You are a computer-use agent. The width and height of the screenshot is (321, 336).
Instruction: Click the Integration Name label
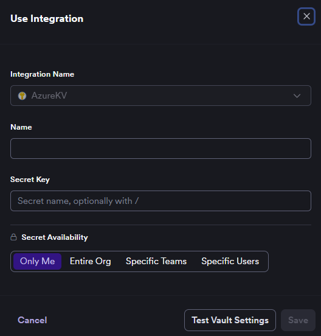[x=43, y=74]
